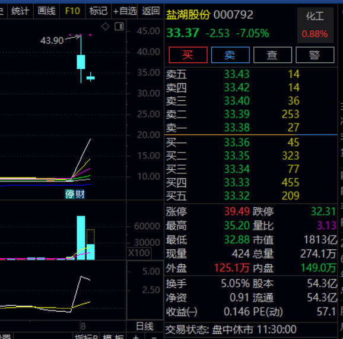Viewport: 343px width, 339px height.
Task: Select 卖四 price 33.42
Action: tap(237, 87)
